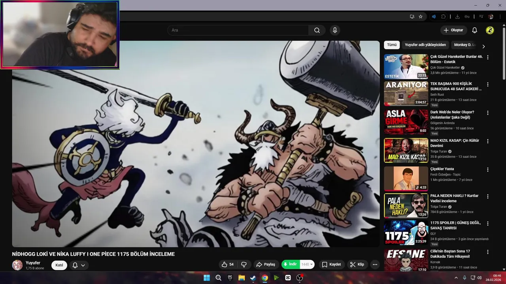
Task: Open 1175 SPOILER GLY thumbnail
Action: point(406,233)
